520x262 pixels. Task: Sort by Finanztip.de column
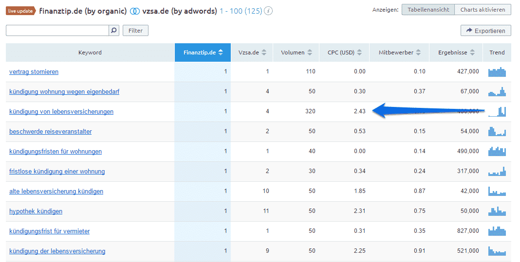[x=203, y=52]
